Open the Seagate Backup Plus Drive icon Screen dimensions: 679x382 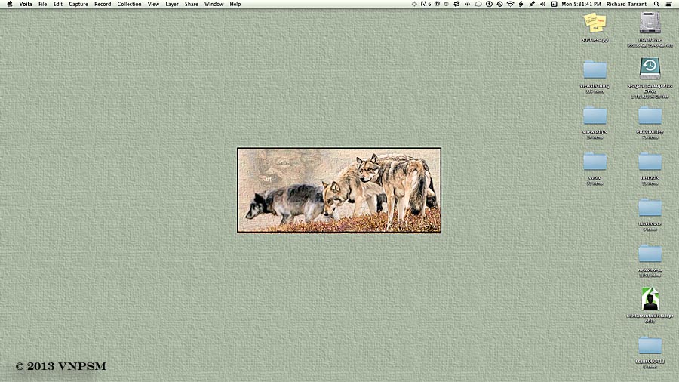click(650, 69)
